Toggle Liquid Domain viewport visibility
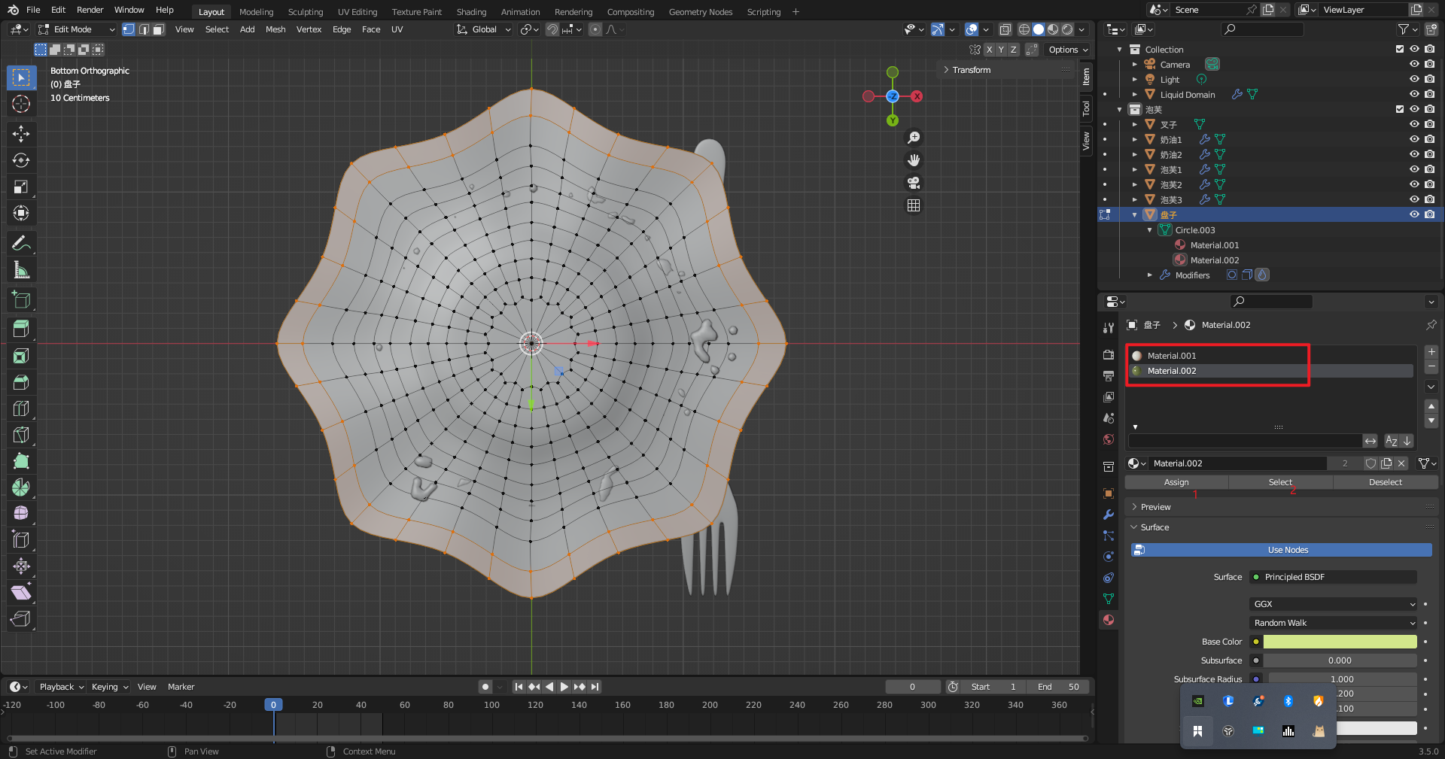The width and height of the screenshot is (1445, 759). (1414, 95)
